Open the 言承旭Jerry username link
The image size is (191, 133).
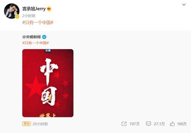pyautogui.click(x=34, y=9)
